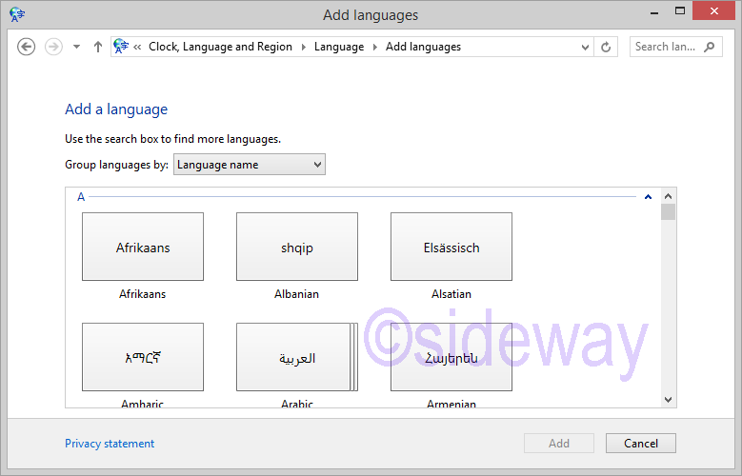Screen dimensions: 742x476
Task: Expand the address bar history dropdown
Action: click(584, 47)
